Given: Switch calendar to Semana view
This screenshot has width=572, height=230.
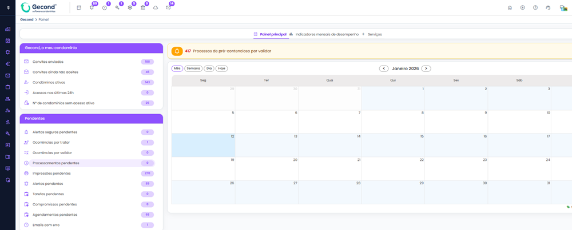Looking at the screenshot, I should pyautogui.click(x=193, y=68).
